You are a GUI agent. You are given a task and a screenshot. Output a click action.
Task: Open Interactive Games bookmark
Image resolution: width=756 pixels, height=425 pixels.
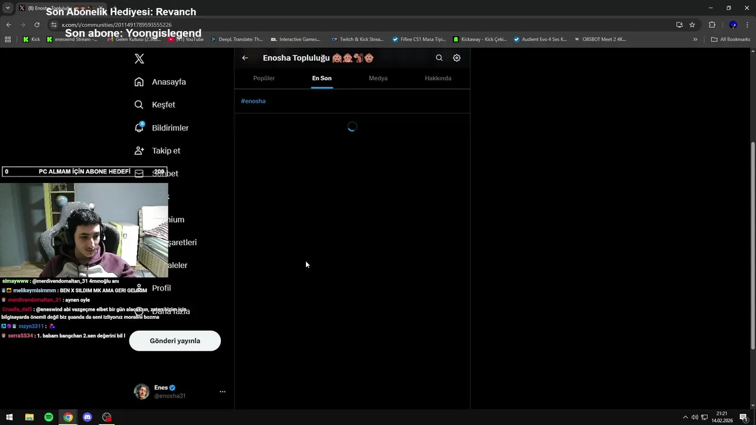295,40
